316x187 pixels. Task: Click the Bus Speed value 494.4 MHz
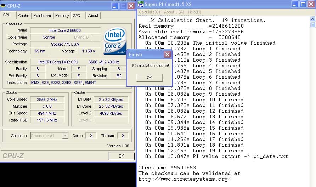click(47, 113)
